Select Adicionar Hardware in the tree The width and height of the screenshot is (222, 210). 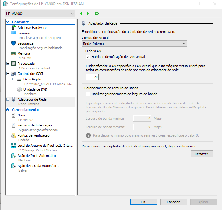tap(32, 28)
